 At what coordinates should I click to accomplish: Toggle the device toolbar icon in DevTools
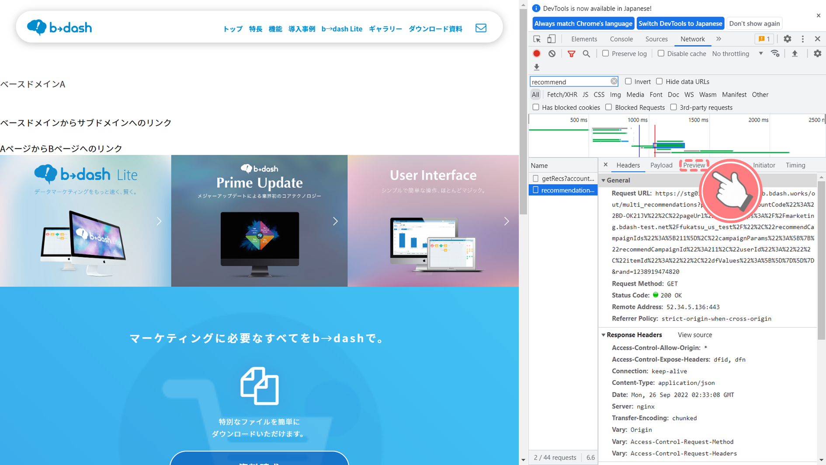[552, 39]
